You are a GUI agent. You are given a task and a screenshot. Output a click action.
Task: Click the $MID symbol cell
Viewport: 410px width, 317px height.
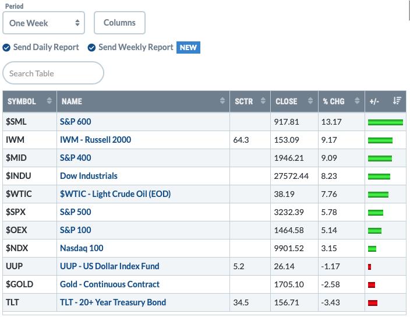30,158
